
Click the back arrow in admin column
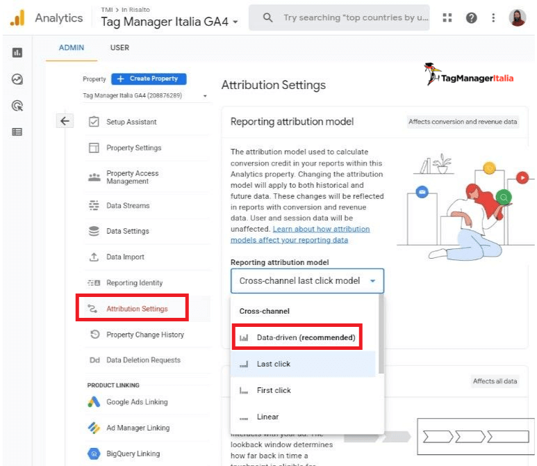pos(65,121)
